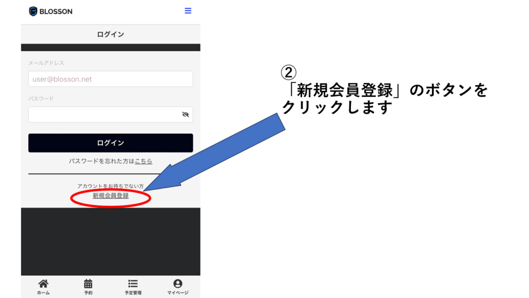Focus the メールアドレス email input field
The image size is (529, 298).
pos(111,79)
